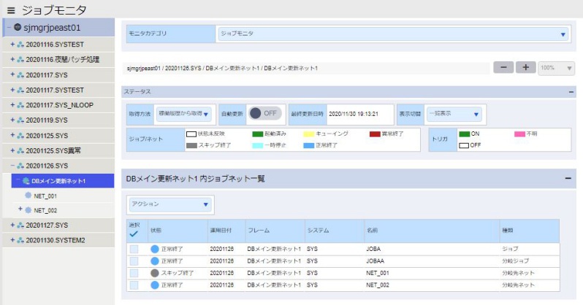
Task: Select NET_001 label in the tree
Action: point(45,196)
